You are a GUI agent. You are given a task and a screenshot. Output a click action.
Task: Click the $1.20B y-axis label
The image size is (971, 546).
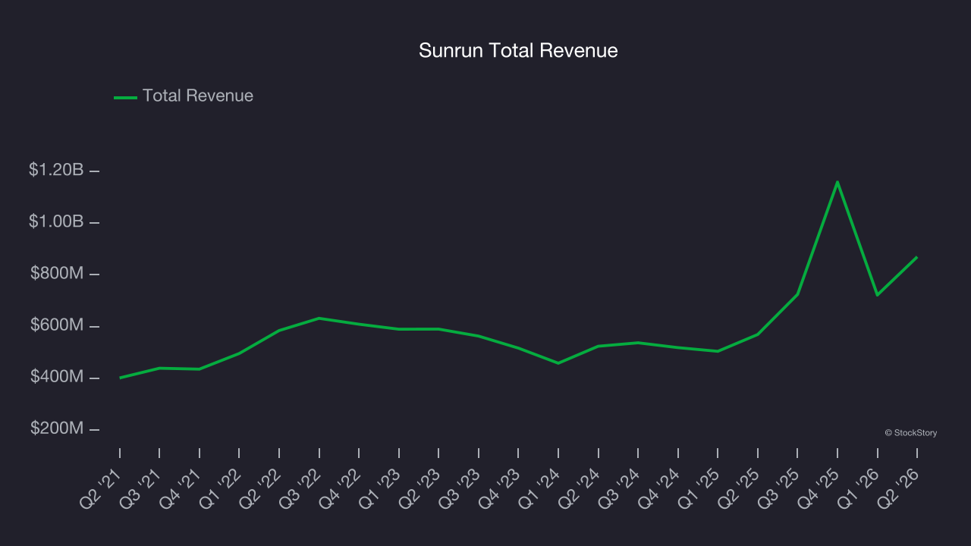click(x=56, y=170)
